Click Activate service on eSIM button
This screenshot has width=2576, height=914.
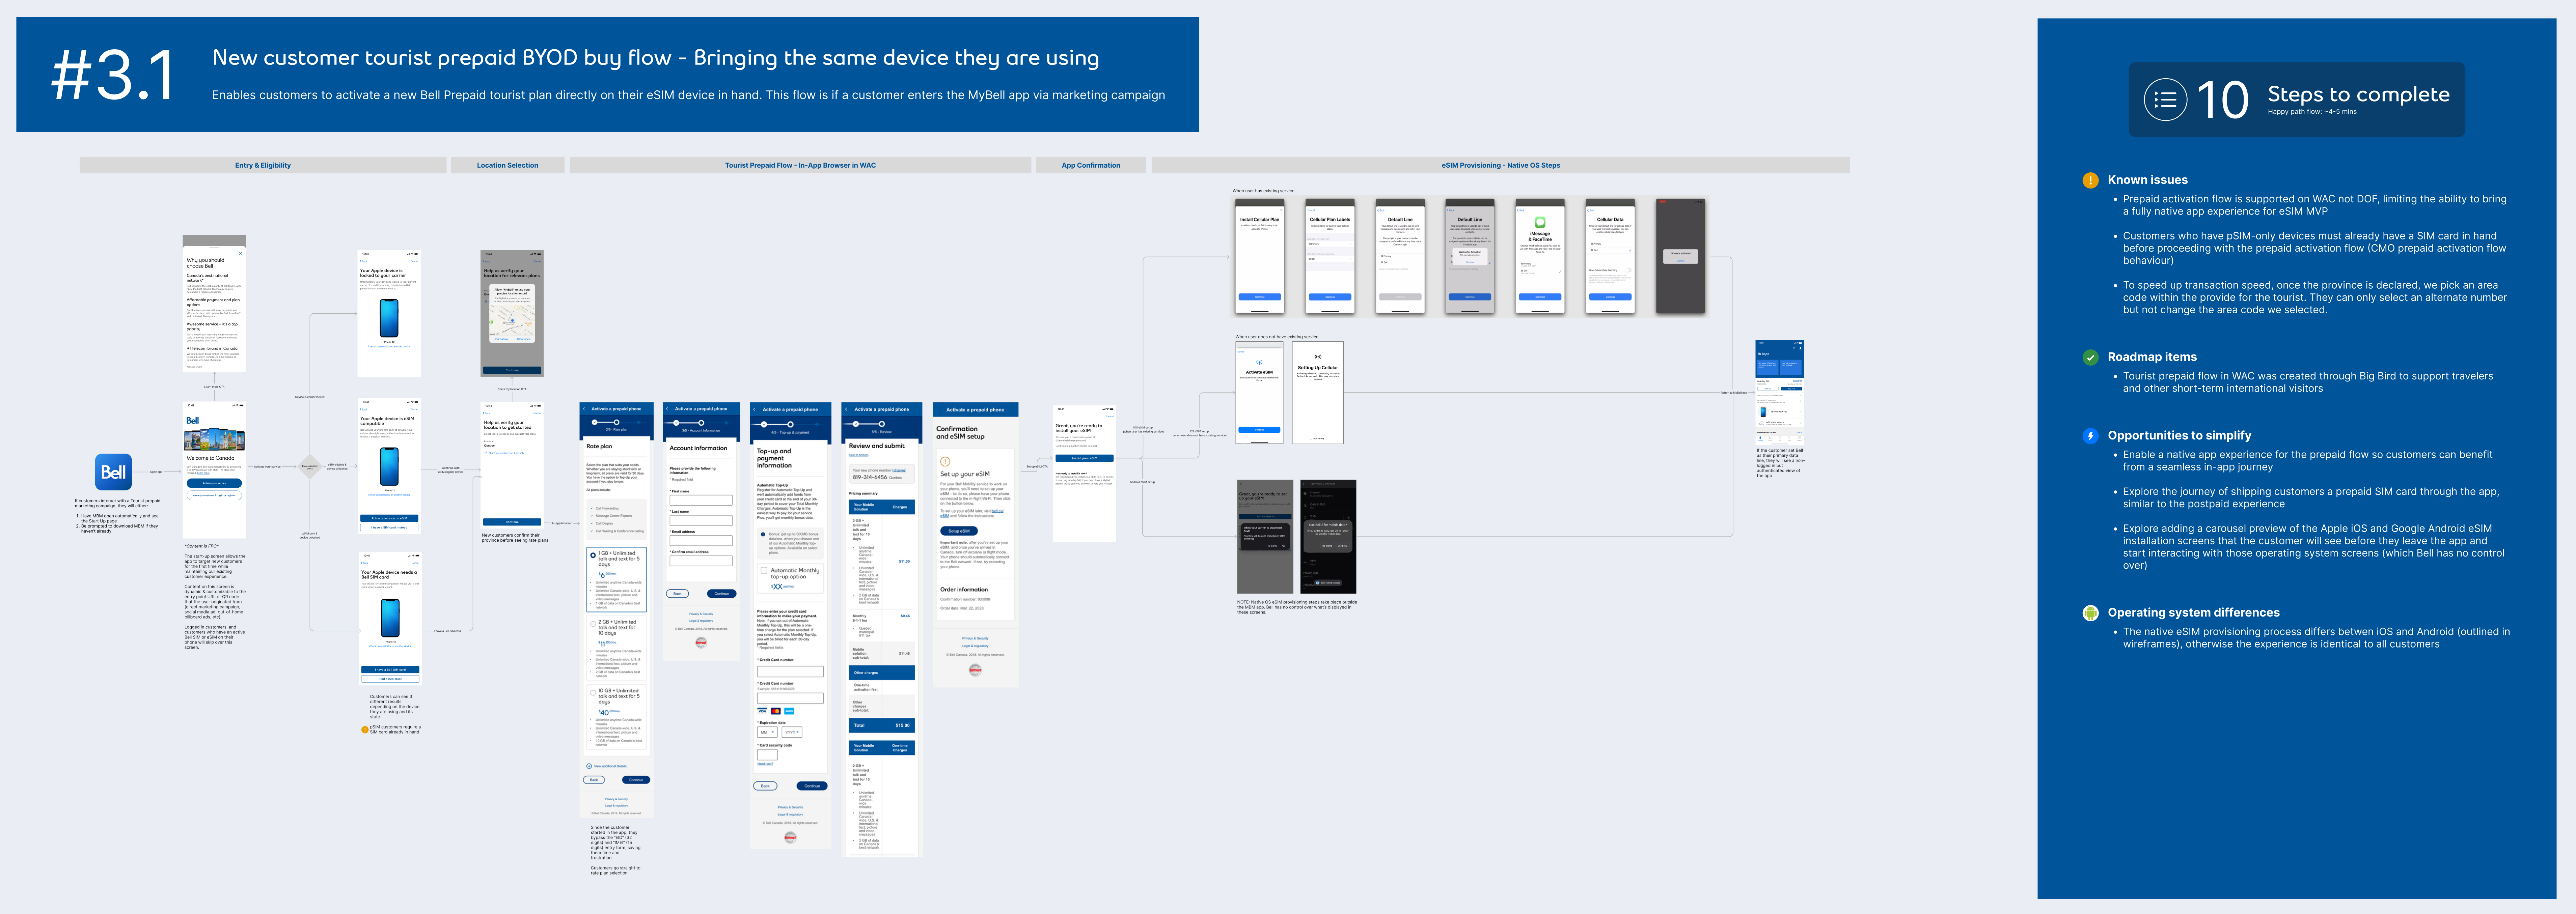pos(389,518)
